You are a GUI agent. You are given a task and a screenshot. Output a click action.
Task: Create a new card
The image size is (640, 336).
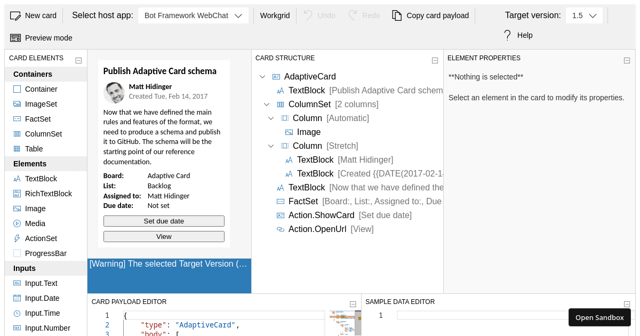pyautogui.click(x=34, y=15)
